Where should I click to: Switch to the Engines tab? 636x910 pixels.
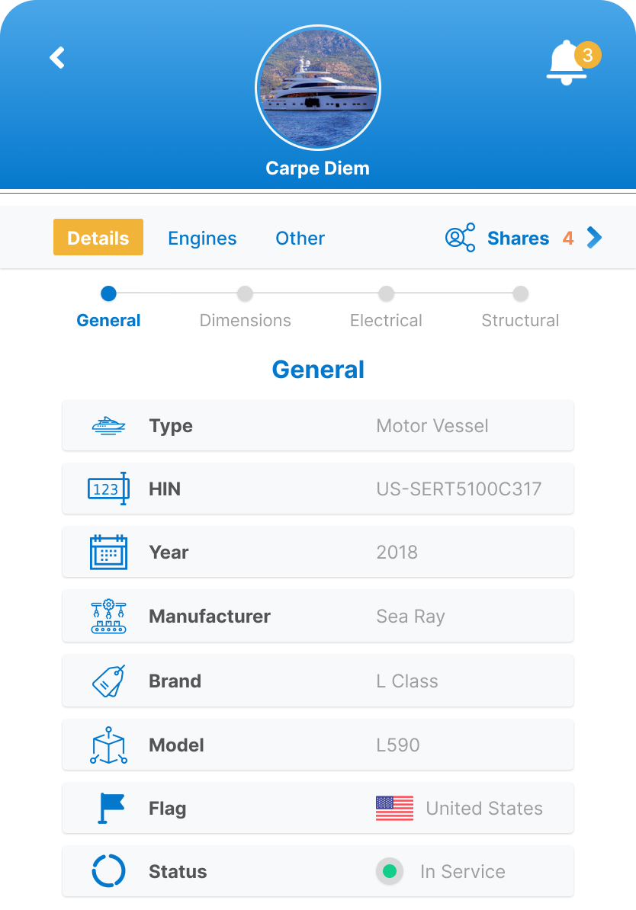[x=202, y=238]
